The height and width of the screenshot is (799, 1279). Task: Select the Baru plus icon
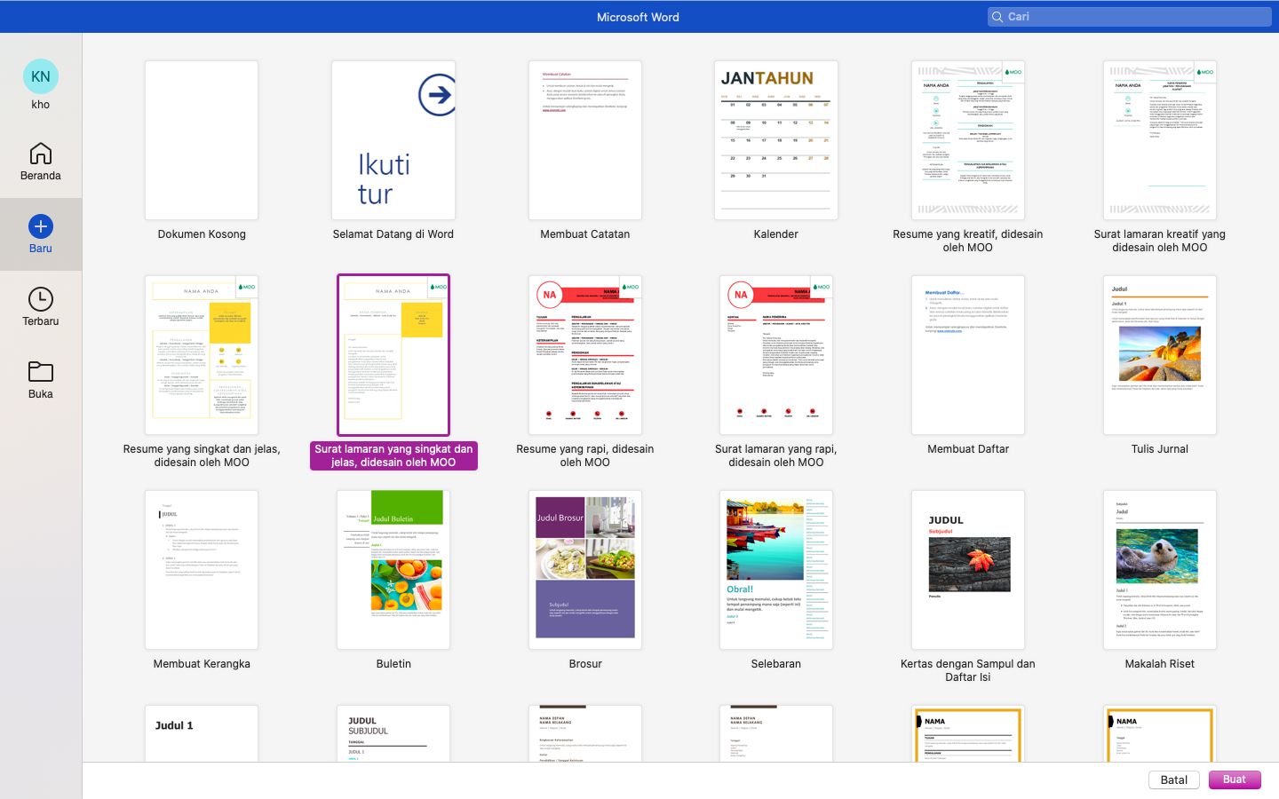41,226
